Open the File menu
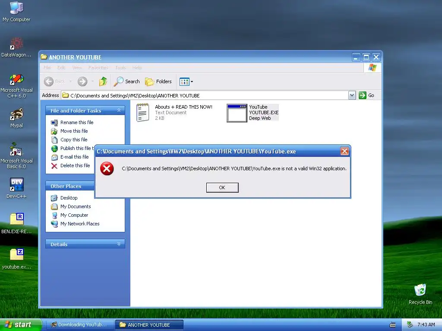 click(x=47, y=68)
